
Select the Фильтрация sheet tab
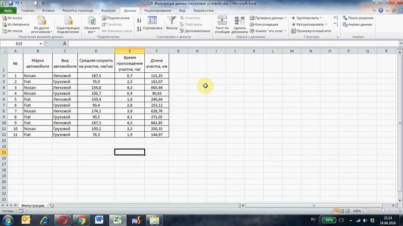pos(33,205)
